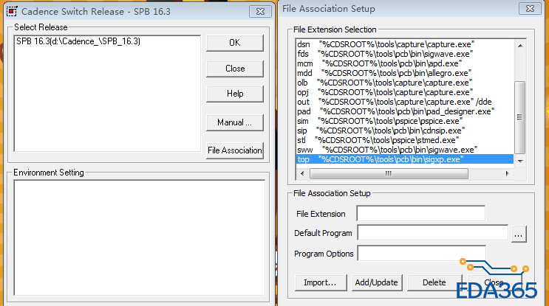Click Close in File Association Setup
This screenshot has height=306, width=549.
(x=494, y=282)
